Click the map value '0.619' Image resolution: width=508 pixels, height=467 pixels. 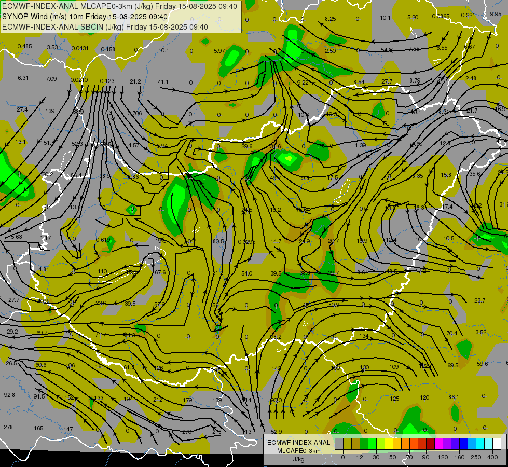103,240
